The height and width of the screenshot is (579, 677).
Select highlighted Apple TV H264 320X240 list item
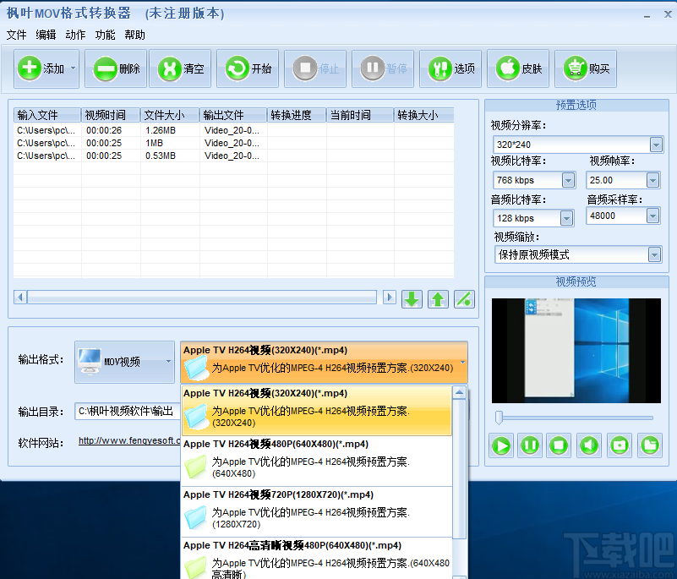point(317,410)
